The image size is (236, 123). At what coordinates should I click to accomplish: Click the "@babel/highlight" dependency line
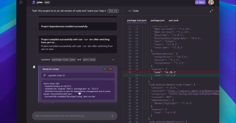pos(173,103)
